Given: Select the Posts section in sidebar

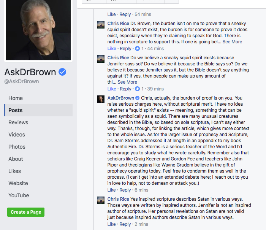Looking at the screenshot, I should pos(38,110).
